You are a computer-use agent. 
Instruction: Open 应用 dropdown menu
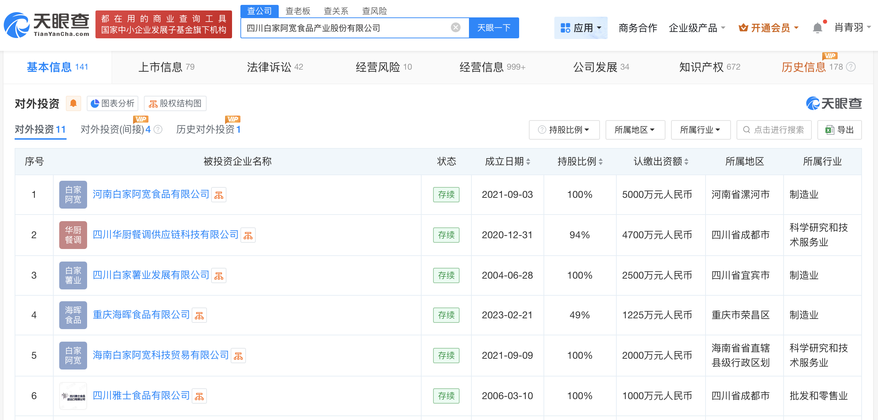(580, 28)
